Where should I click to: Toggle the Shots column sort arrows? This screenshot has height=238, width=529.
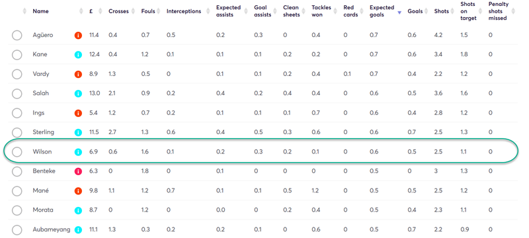452,11
